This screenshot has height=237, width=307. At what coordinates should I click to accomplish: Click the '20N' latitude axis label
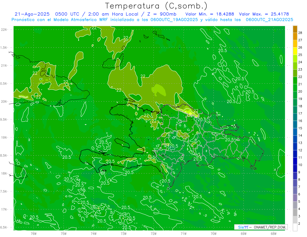click(x=4, y=101)
